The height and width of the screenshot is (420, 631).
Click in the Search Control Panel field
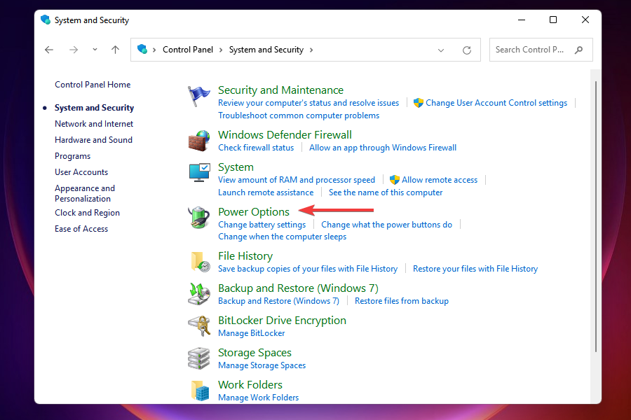pyautogui.click(x=541, y=50)
